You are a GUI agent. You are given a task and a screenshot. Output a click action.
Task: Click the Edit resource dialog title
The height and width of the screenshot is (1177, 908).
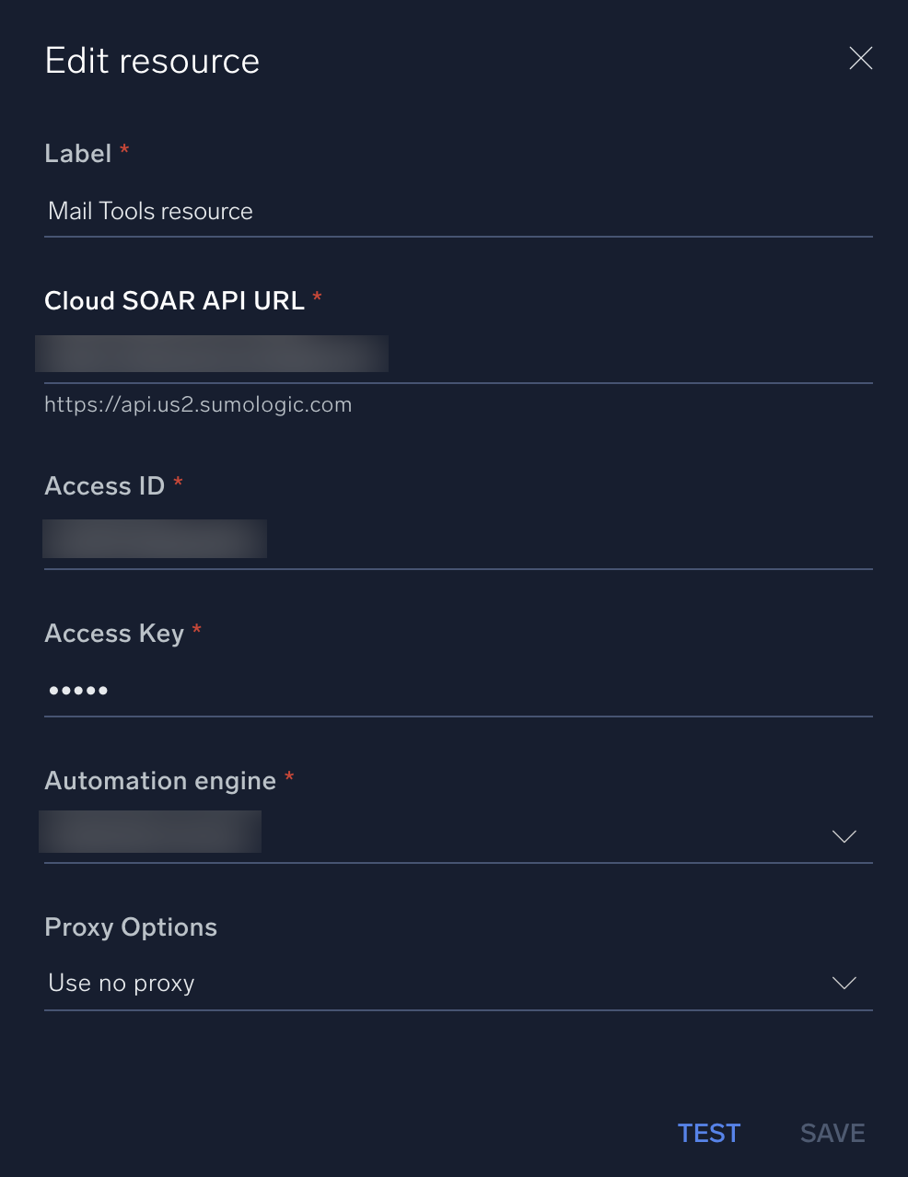[x=151, y=60]
